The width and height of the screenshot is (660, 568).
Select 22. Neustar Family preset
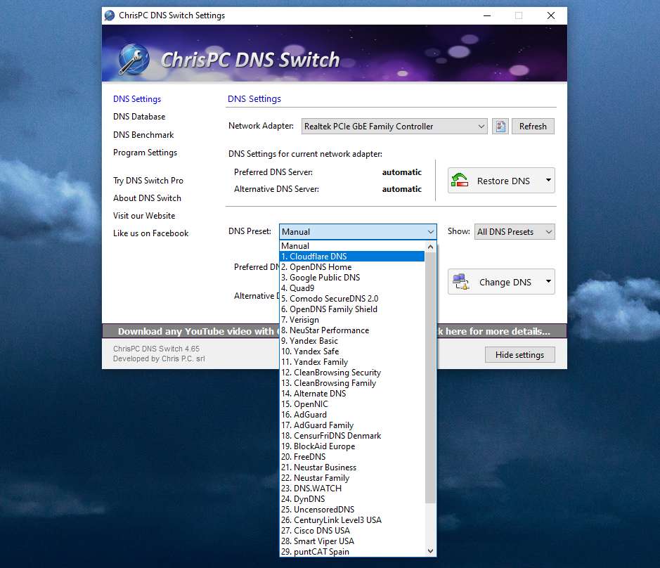[x=352, y=478]
